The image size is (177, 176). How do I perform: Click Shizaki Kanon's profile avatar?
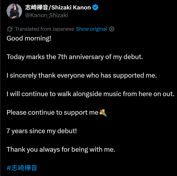click(x=13, y=11)
